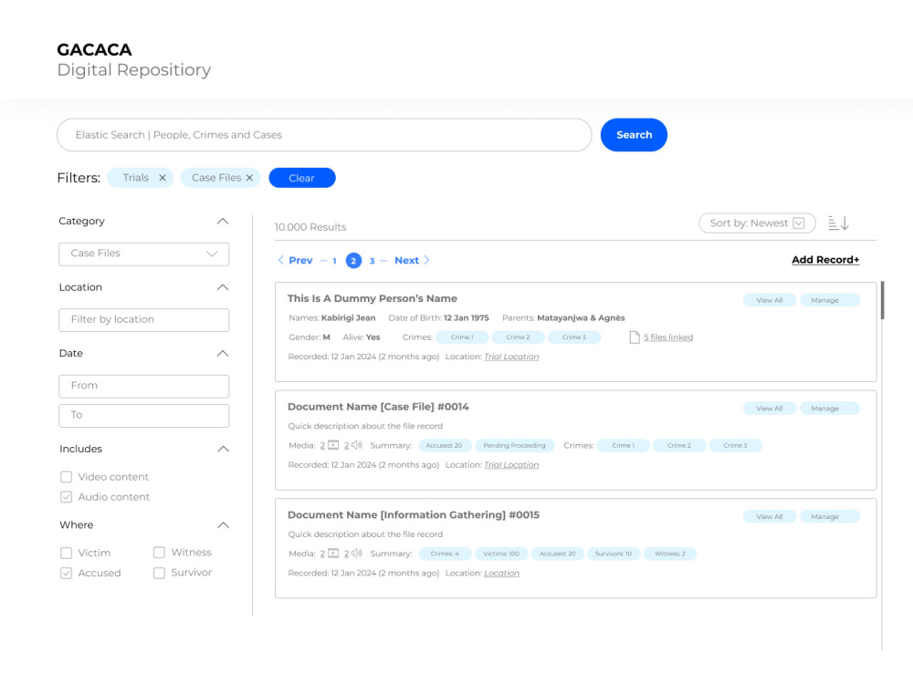Check the Survivor checkbox
Screen dimensions: 913x684
pos(159,573)
